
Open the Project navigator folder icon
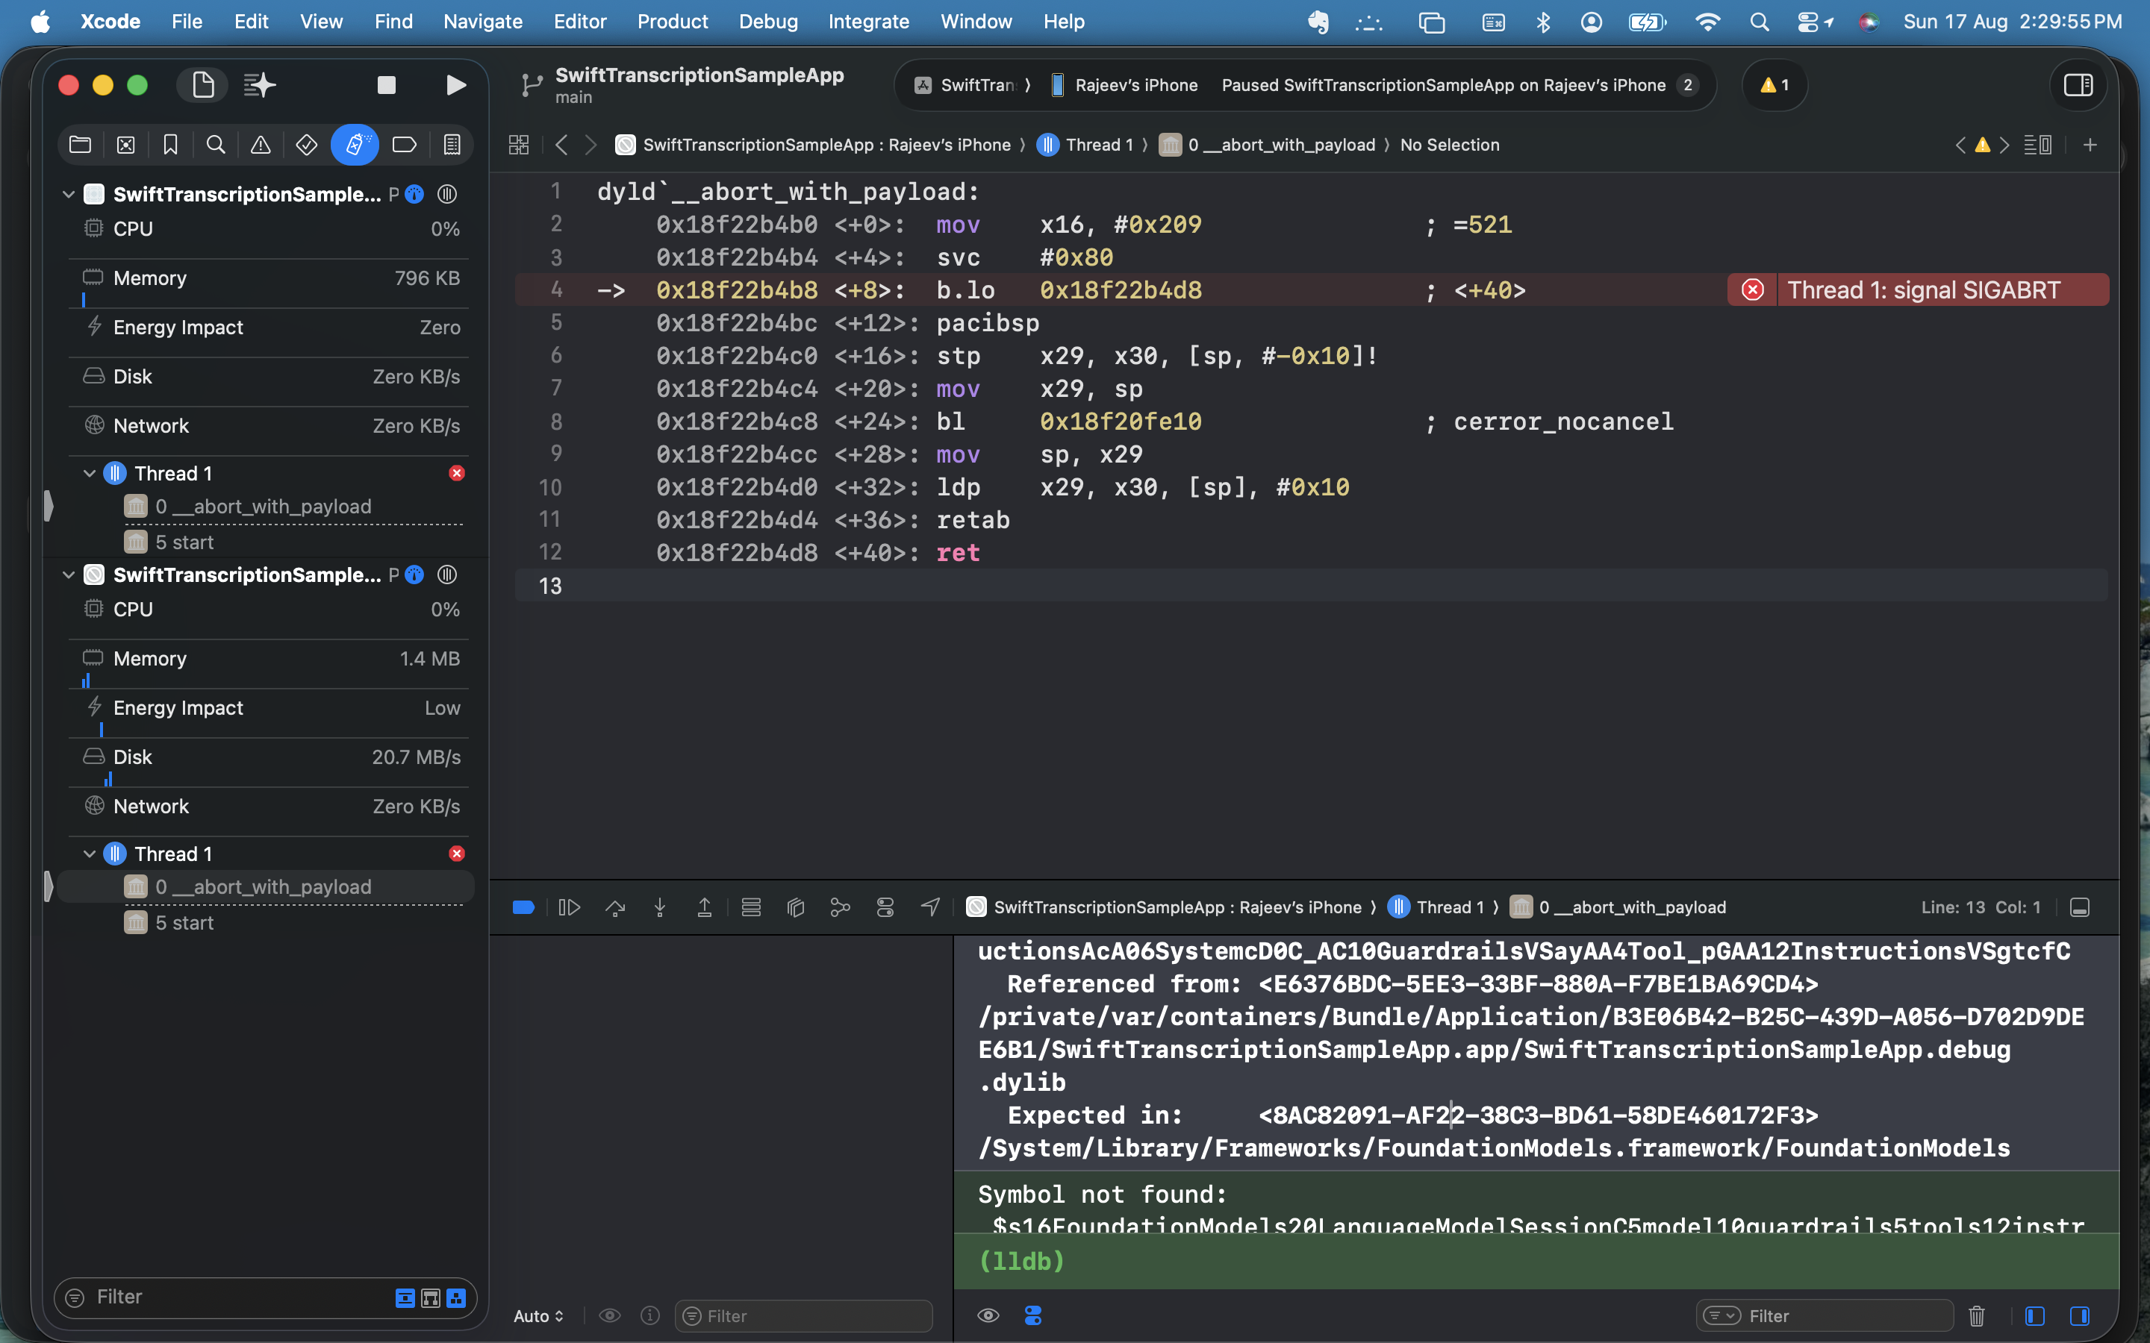pos(80,145)
